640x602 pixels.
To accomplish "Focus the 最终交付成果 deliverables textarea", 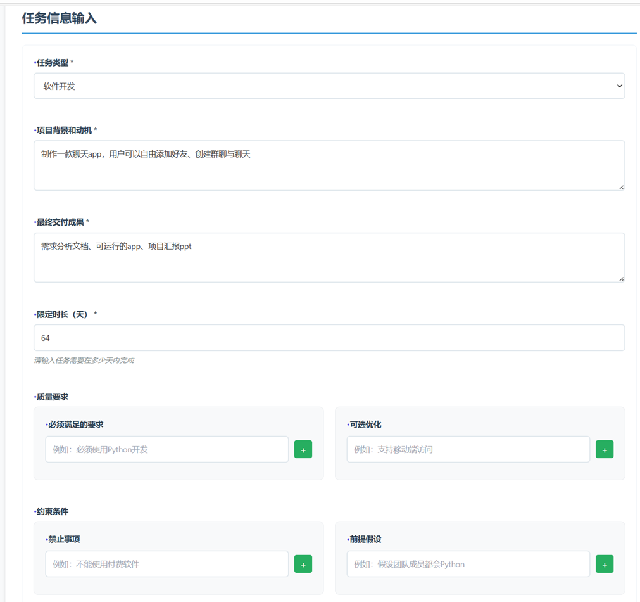I will tap(329, 257).
